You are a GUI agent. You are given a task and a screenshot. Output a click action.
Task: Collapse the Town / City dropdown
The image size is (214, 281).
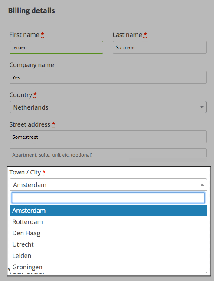point(108,184)
